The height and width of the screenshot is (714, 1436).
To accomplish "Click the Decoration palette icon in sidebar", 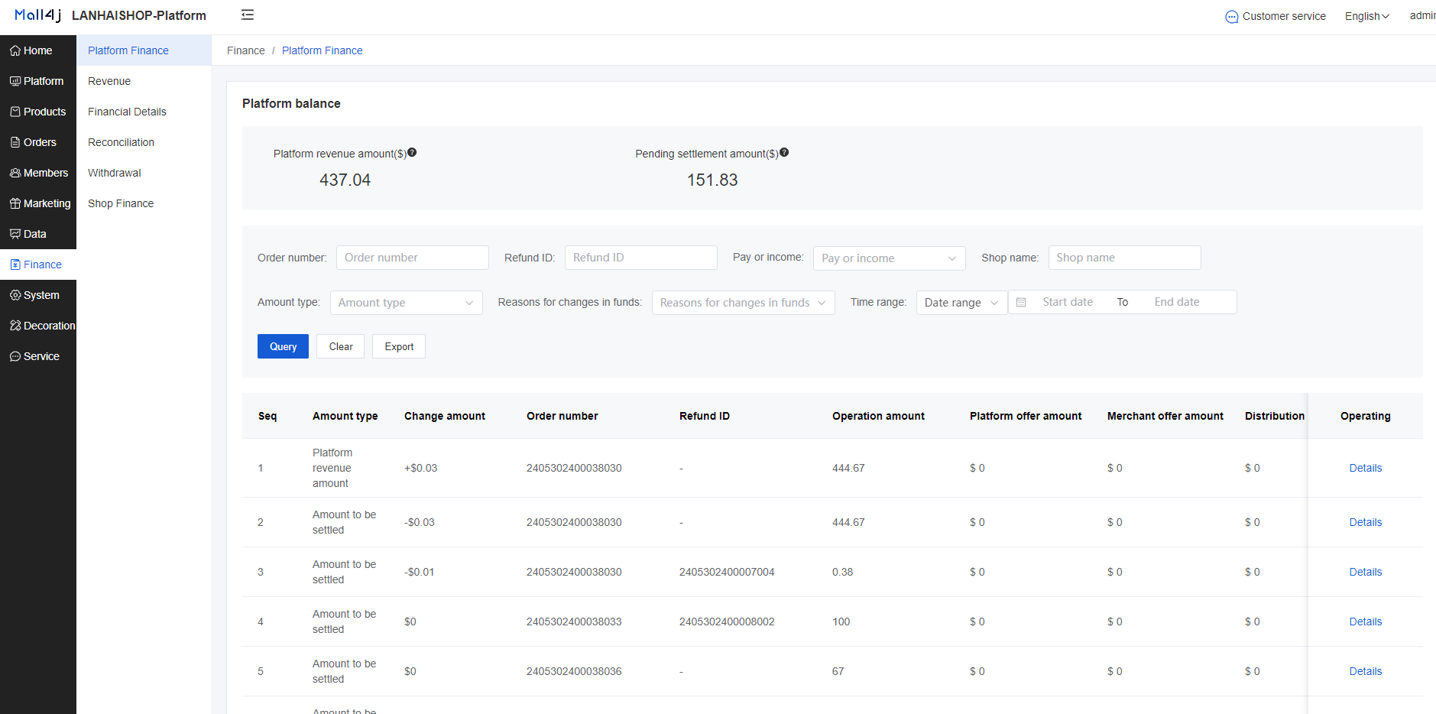I will (15, 326).
